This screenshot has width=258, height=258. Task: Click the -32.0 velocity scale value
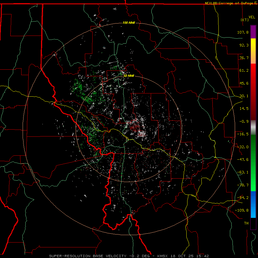(243, 147)
